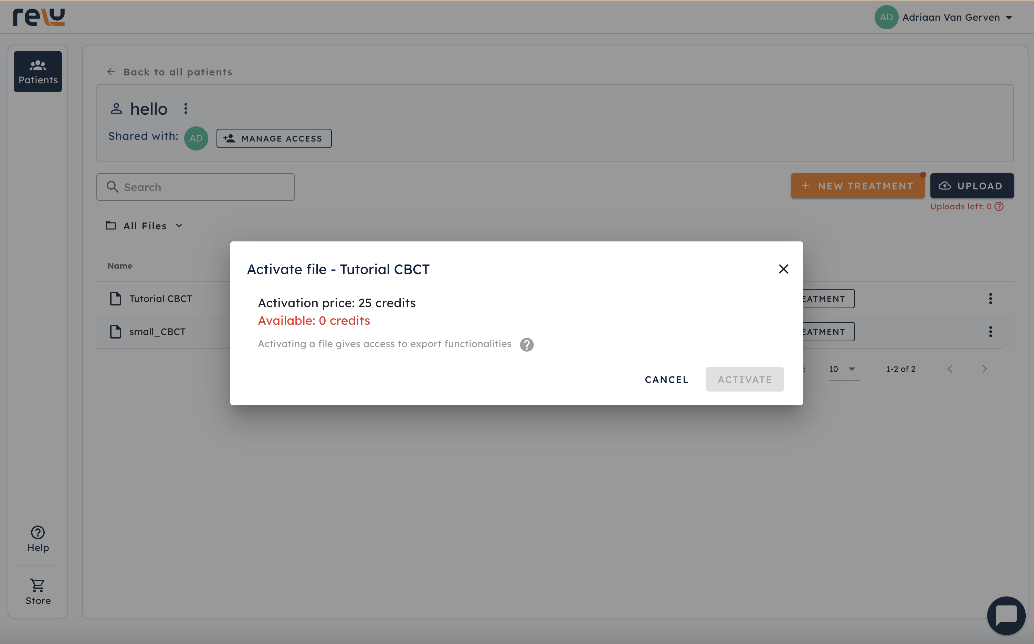This screenshot has width=1034, height=644.
Task: Open the Help sidebar item
Action: (38, 539)
